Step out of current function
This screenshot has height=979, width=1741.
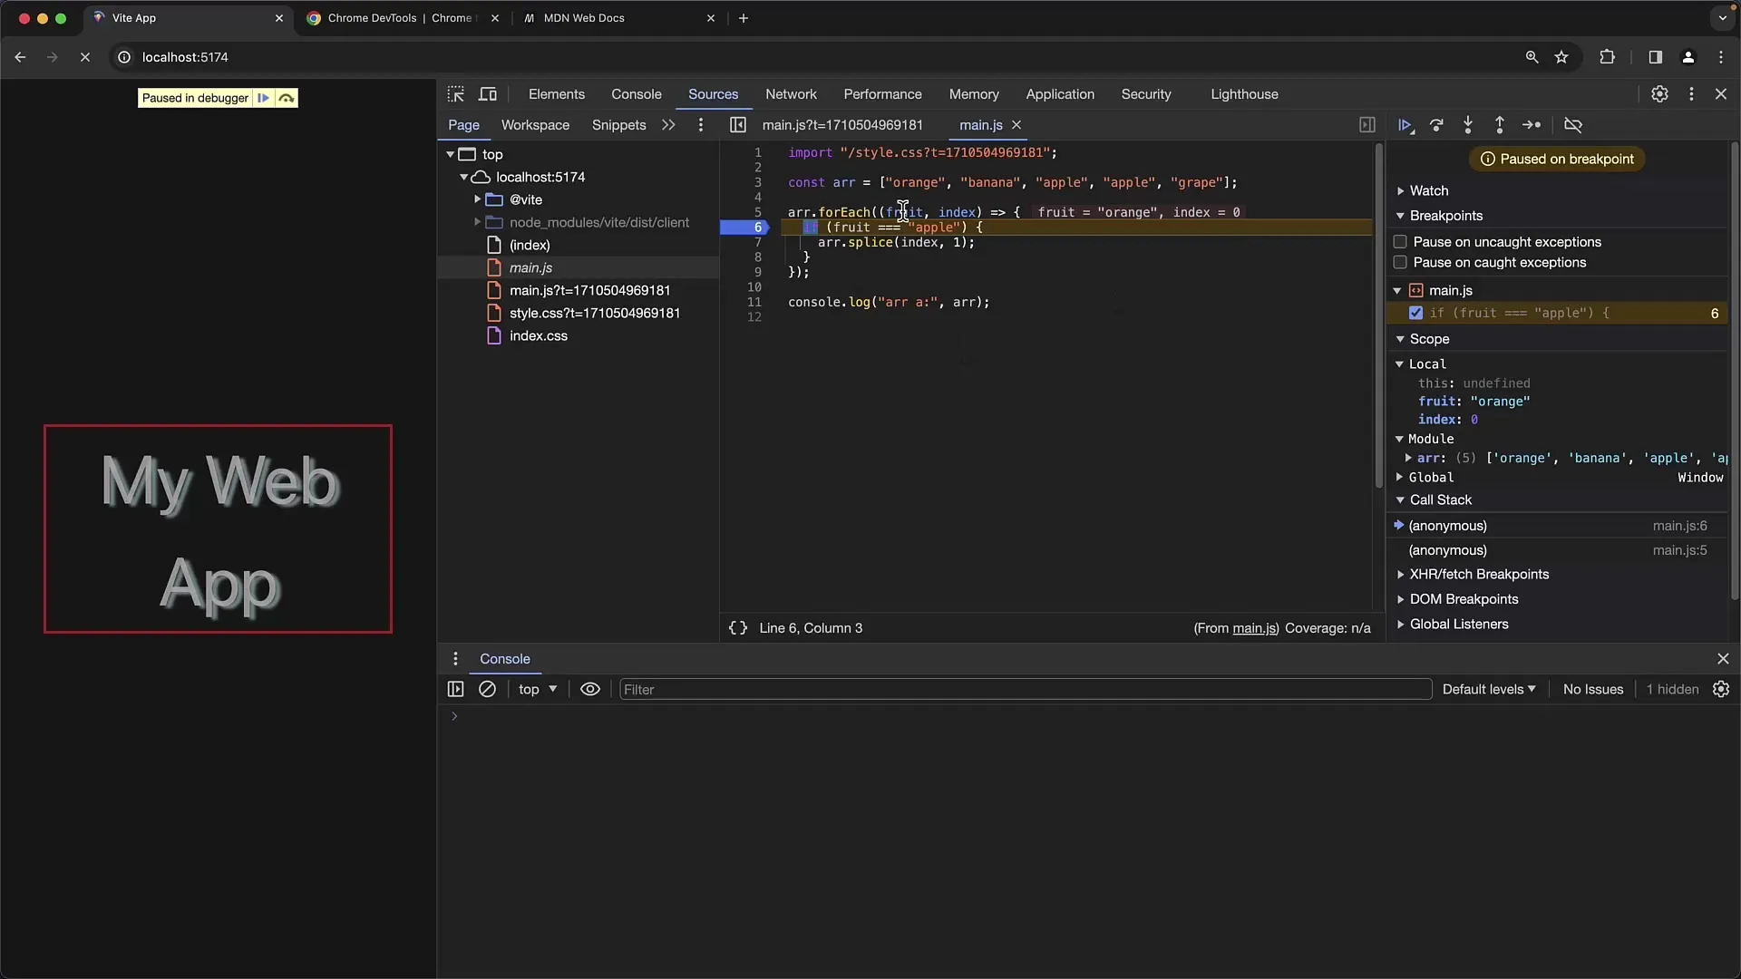pyautogui.click(x=1500, y=125)
